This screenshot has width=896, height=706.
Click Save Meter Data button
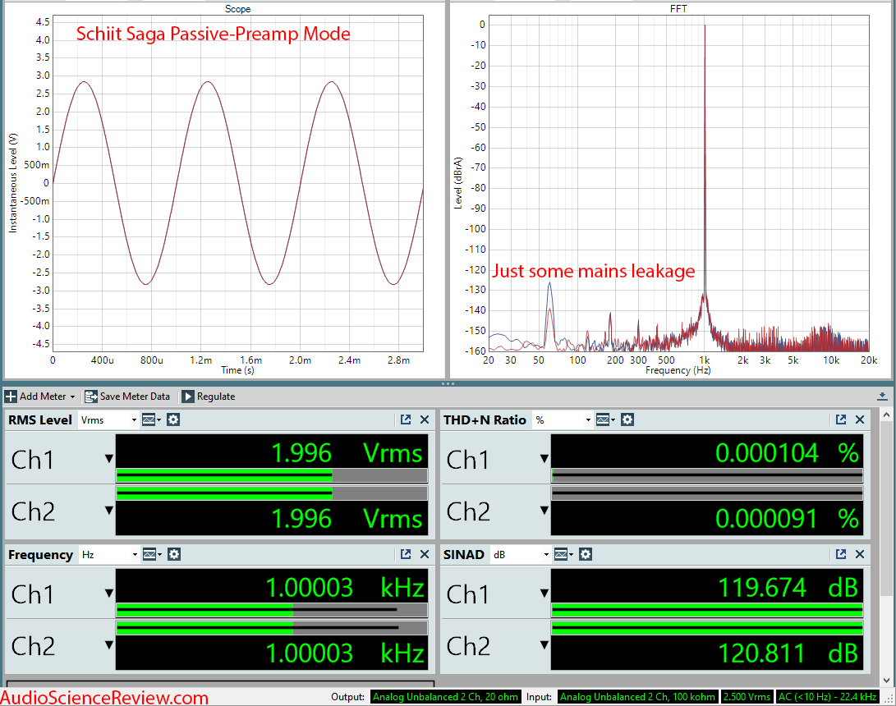coord(126,397)
